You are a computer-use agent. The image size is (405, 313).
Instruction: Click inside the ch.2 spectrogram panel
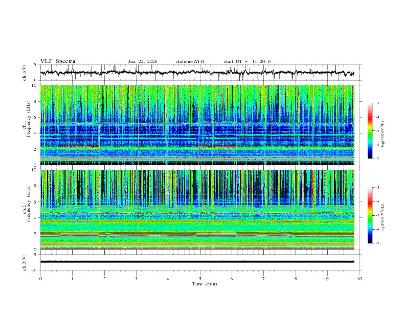click(197, 210)
